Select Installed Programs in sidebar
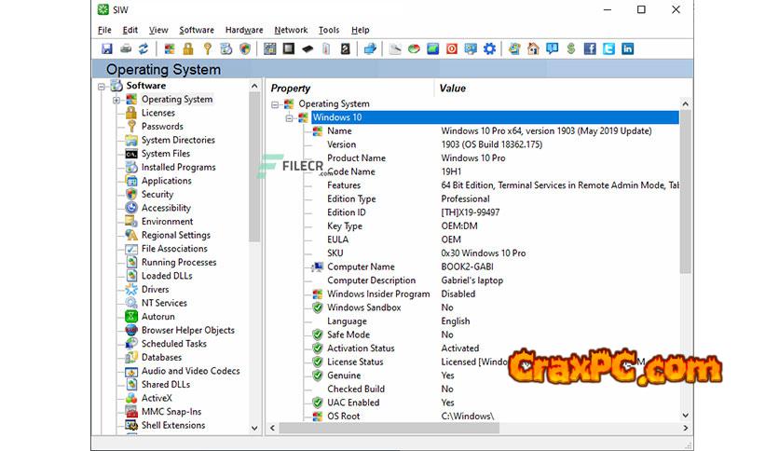The width and height of the screenshot is (779, 451). [178, 168]
